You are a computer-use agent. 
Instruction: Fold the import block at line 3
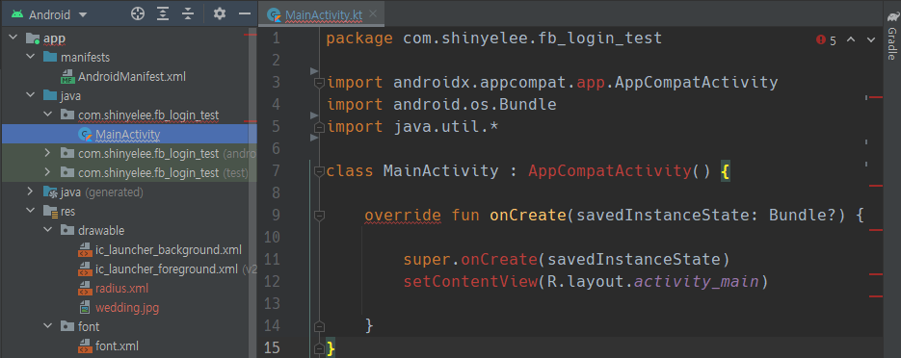[319, 84]
